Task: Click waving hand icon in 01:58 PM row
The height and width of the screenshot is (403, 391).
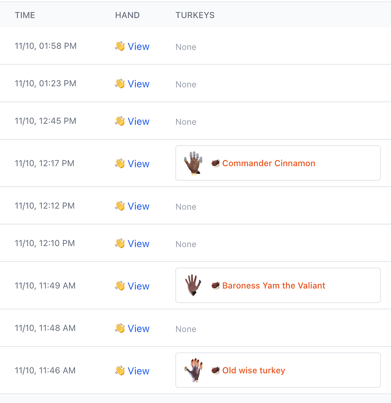Action: 120,46
